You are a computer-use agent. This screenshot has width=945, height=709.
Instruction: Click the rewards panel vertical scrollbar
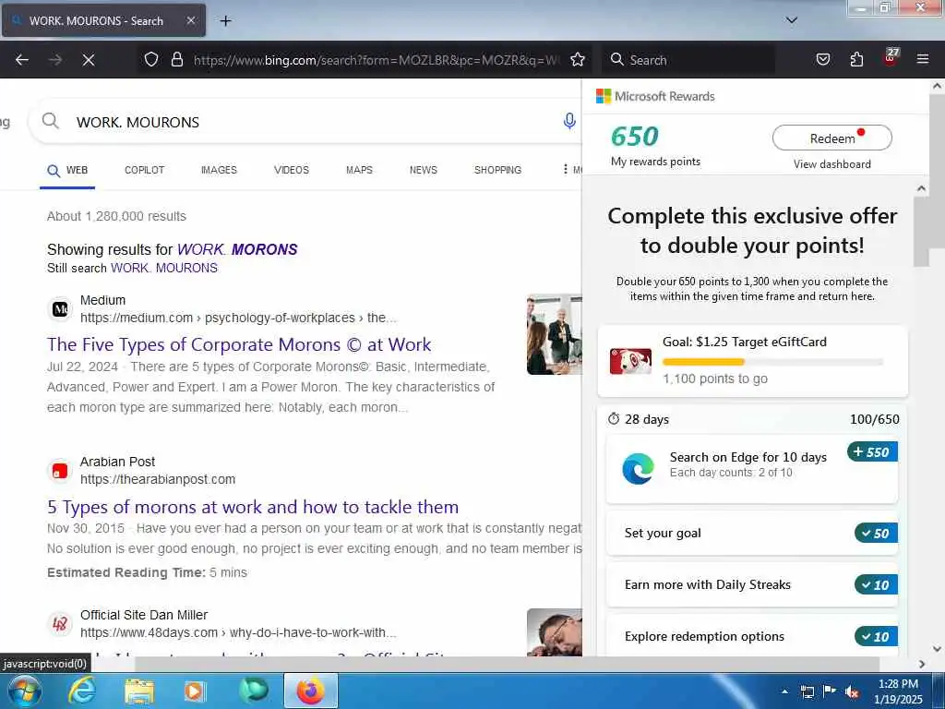tap(921, 232)
